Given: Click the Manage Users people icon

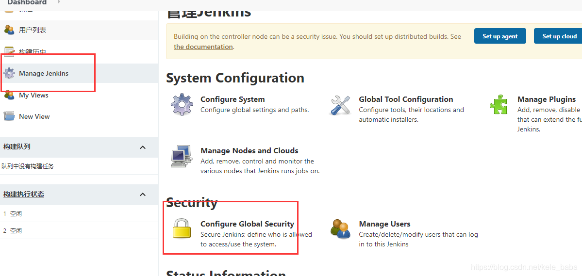Looking at the screenshot, I should 340,229.
